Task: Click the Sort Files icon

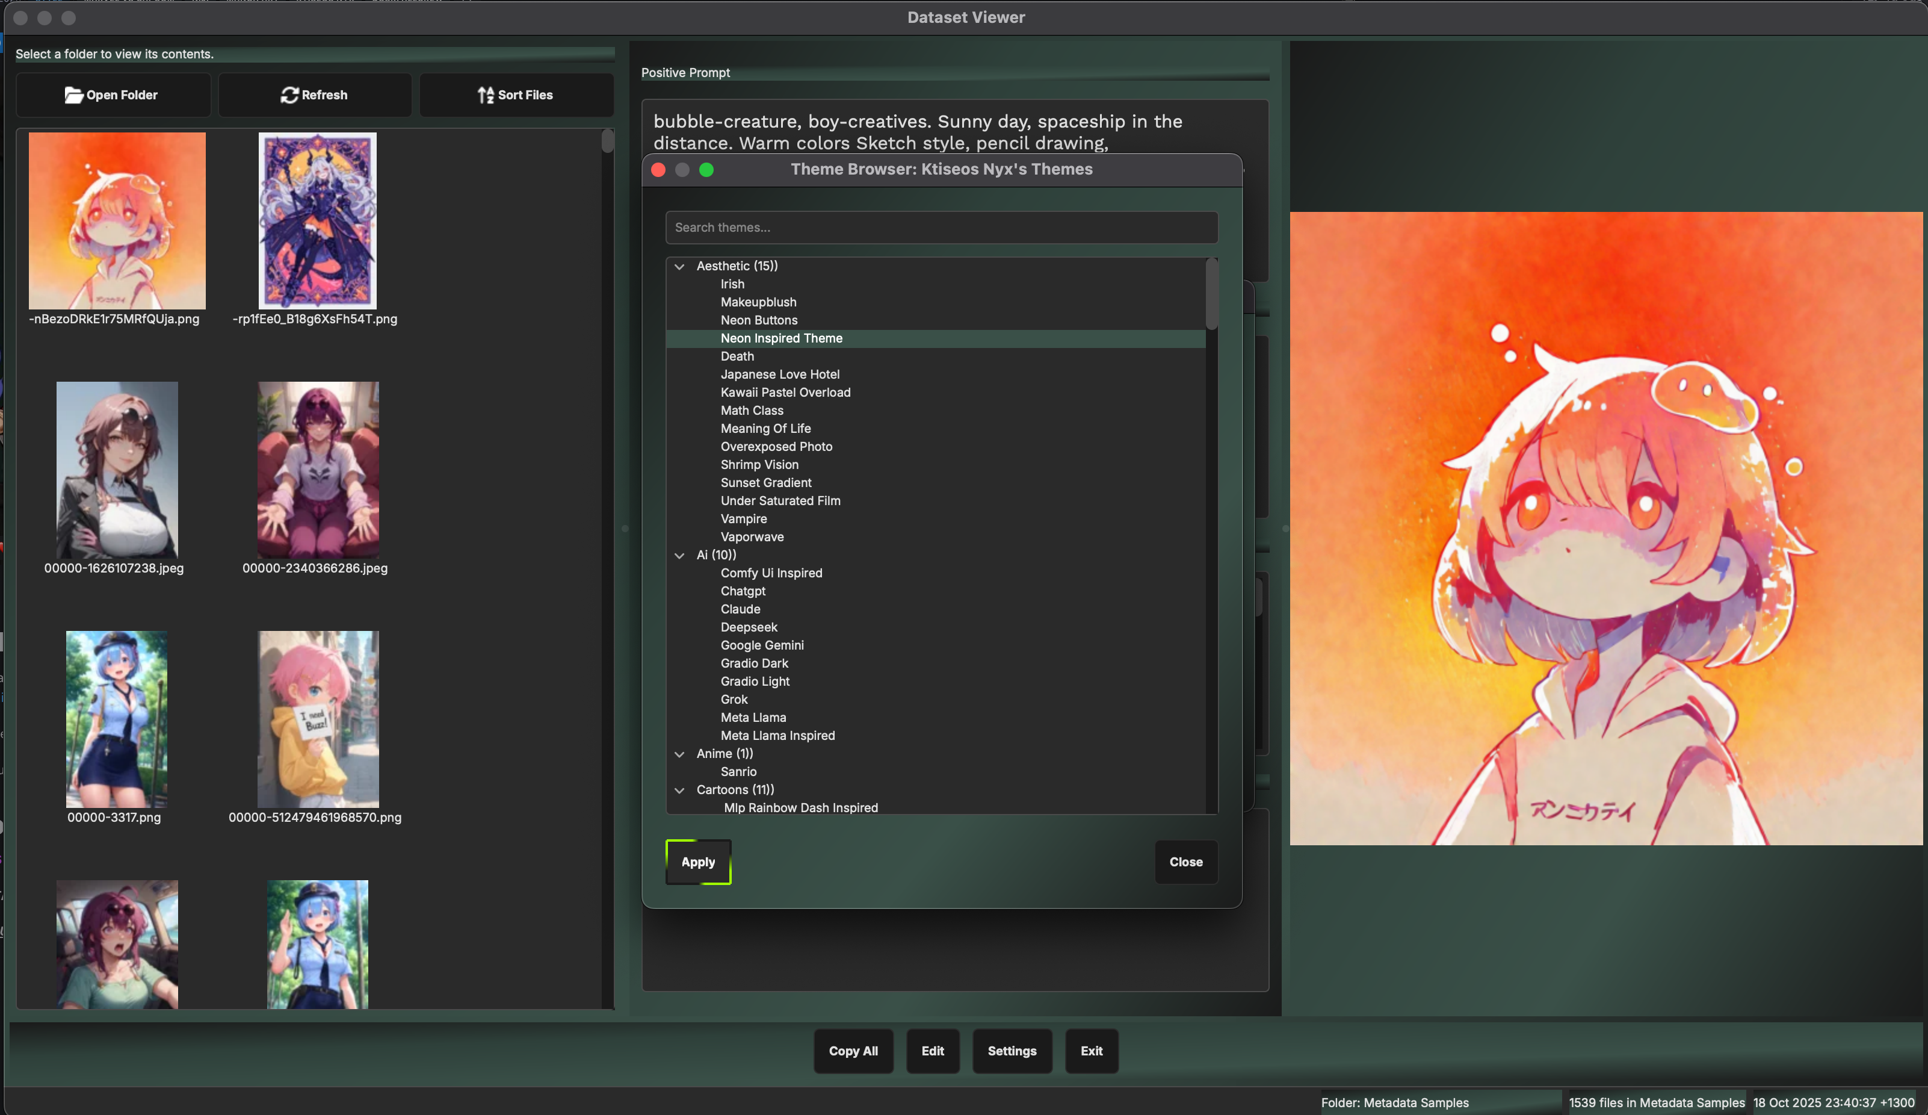Action: coord(486,95)
